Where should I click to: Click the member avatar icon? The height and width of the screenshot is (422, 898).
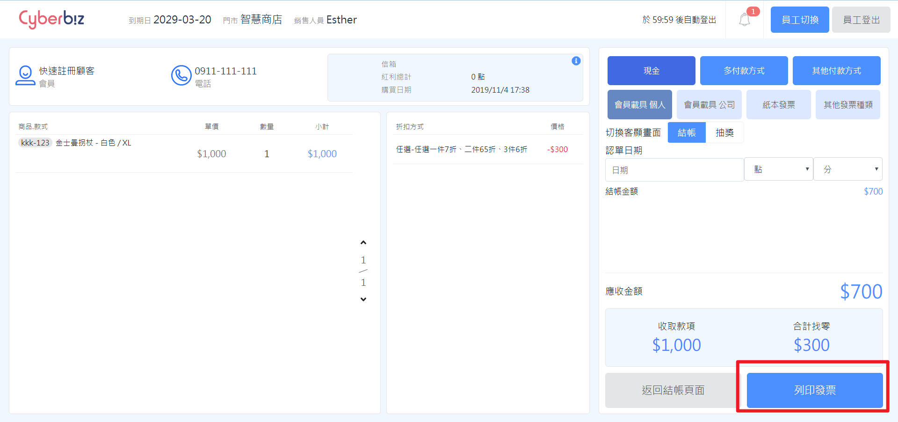point(25,75)
